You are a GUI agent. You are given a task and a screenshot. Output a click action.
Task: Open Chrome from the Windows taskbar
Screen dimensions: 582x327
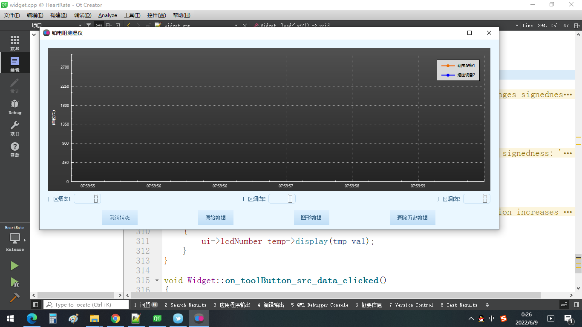pos(115,318)
